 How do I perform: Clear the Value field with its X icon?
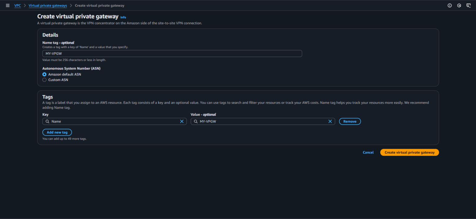tap(330, 122)
